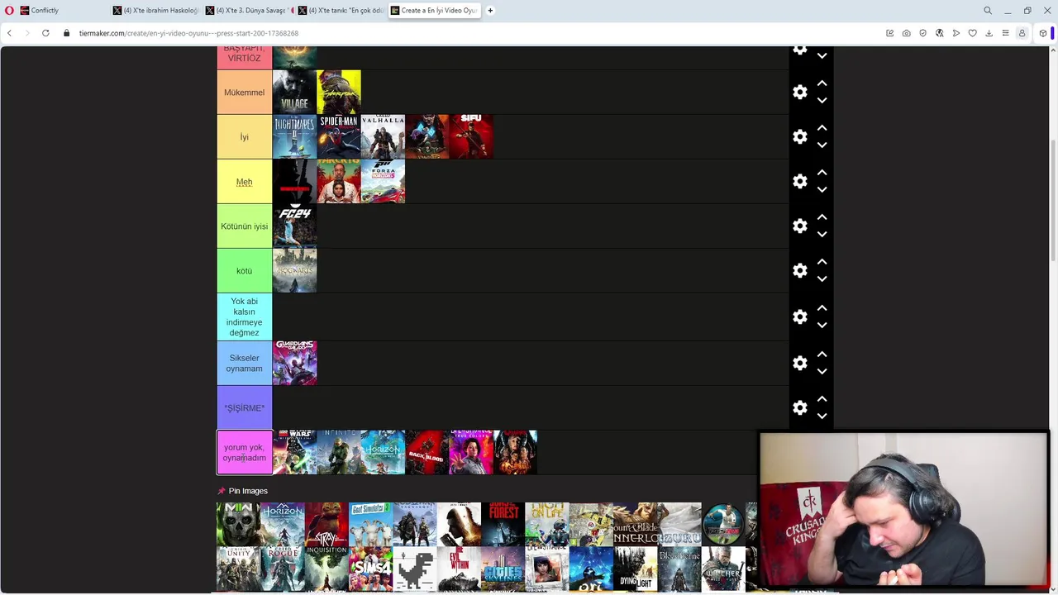This screenshot has height=595, width=1058.
Task: Move Kötünün iyisi tier up
Action: (822, 217)
